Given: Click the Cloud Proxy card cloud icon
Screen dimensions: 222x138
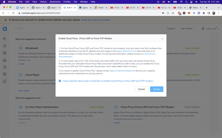Looking at the screenshot, I should [116, 107].
